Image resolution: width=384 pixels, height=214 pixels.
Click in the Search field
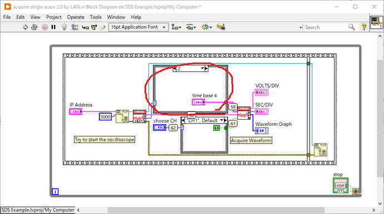(326, 27)
